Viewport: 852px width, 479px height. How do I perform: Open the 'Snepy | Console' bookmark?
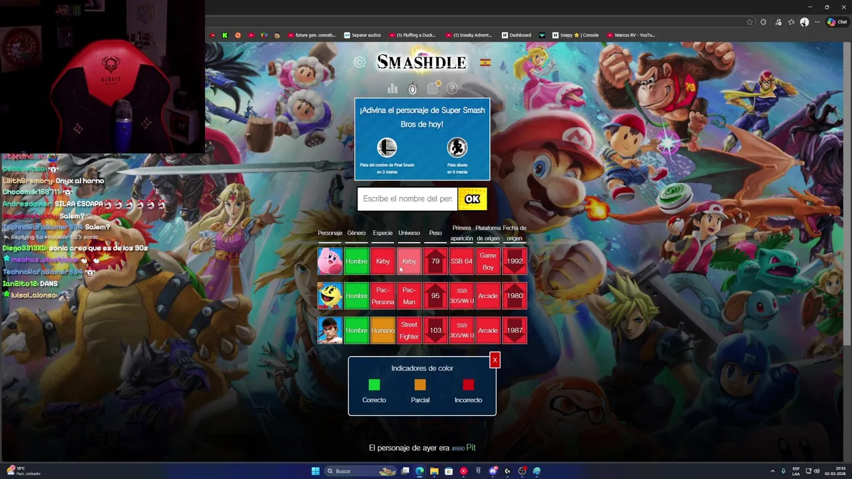tap(576, 35)
